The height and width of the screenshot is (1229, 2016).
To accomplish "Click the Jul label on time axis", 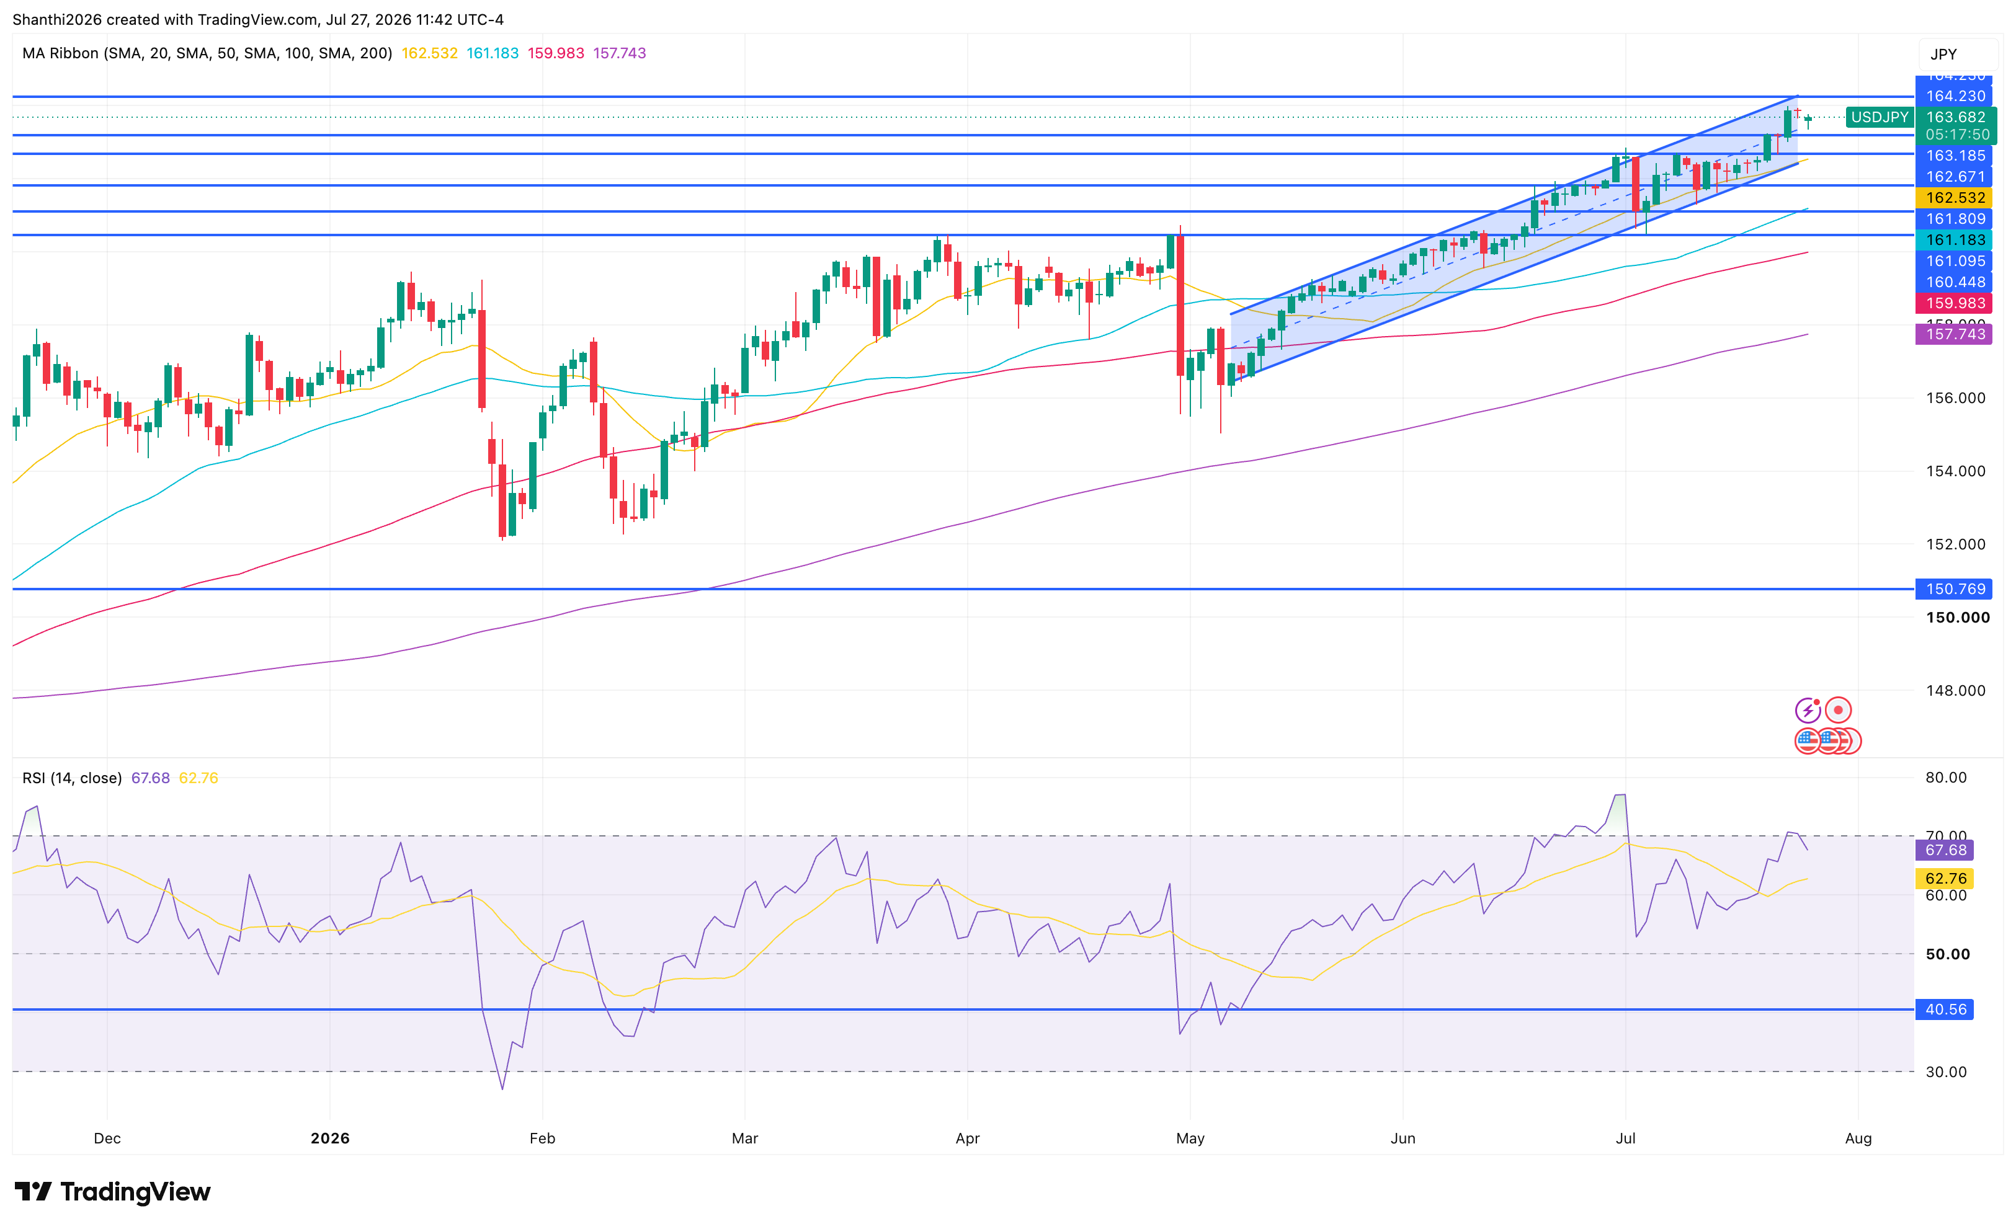I will (x=1625, y=1138).
